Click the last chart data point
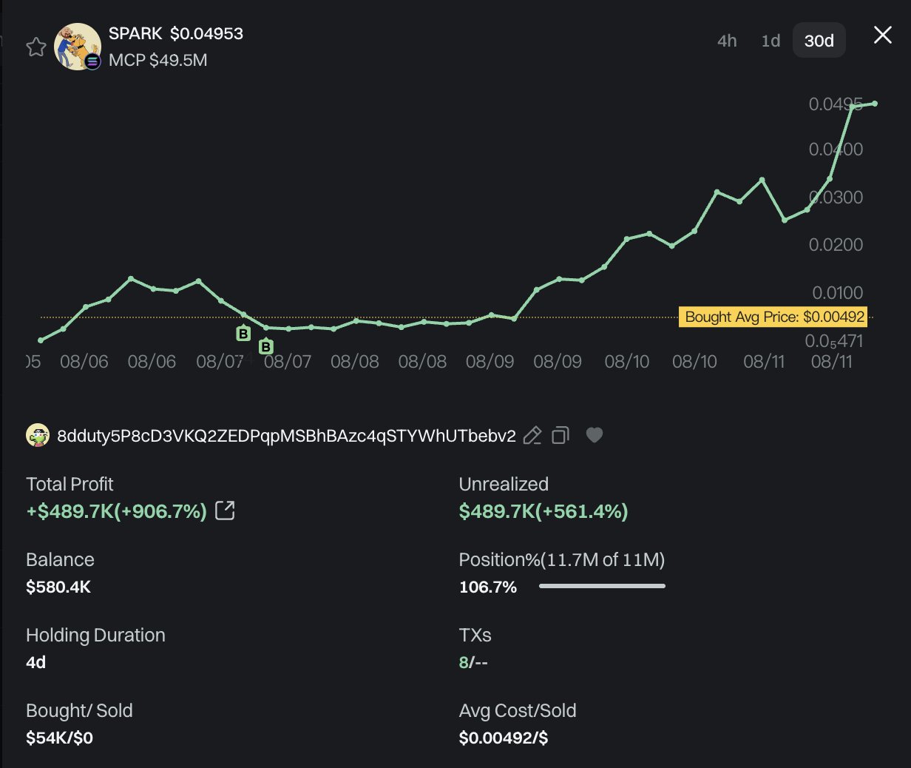This screenshot has height=768, width=911. [875, 104]
